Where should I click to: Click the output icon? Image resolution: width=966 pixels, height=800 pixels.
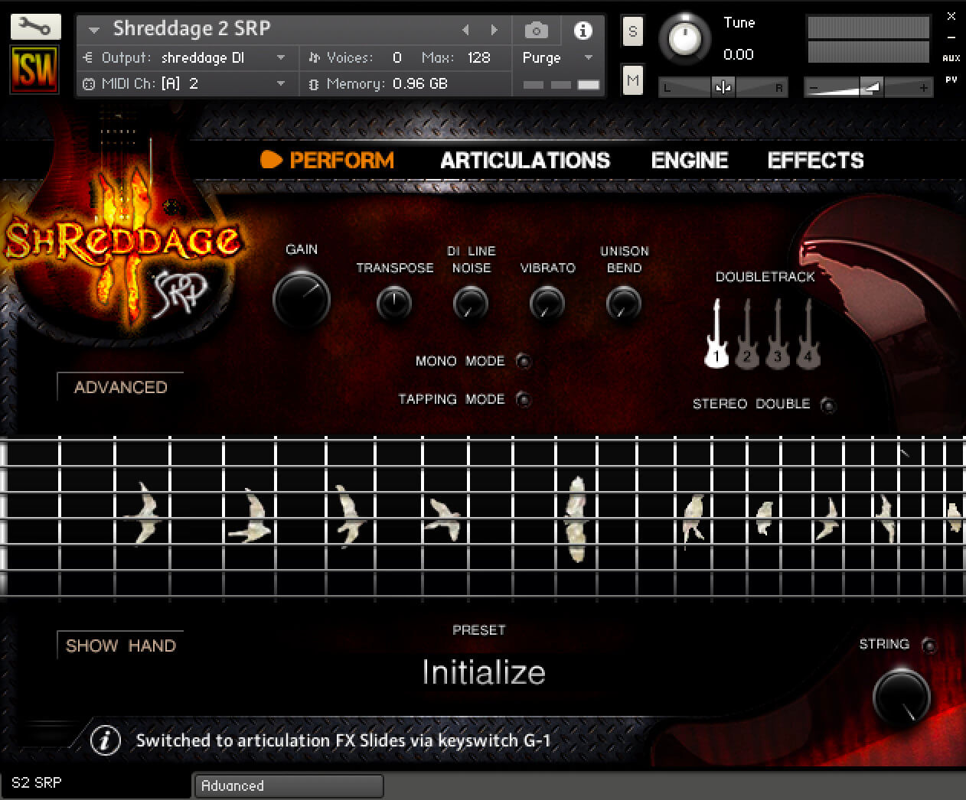tap(88, 57)
